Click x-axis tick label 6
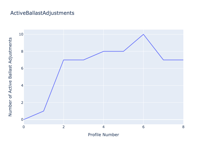This screenshot has height=148, width=207. pos(143,127)
